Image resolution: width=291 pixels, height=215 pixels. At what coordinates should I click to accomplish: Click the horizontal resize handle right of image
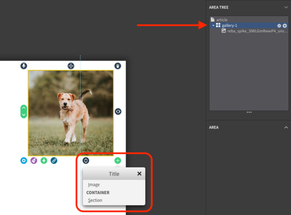point(118,111)
